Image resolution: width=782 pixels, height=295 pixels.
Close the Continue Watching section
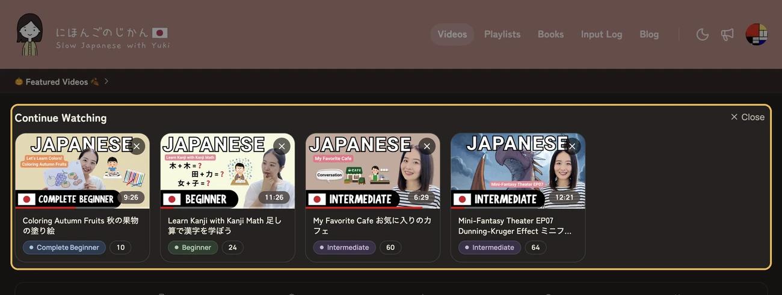point(747,117)
